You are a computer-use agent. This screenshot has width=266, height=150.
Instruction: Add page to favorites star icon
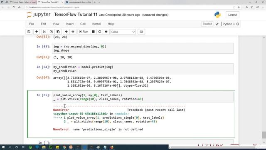[x=239, y=7]
